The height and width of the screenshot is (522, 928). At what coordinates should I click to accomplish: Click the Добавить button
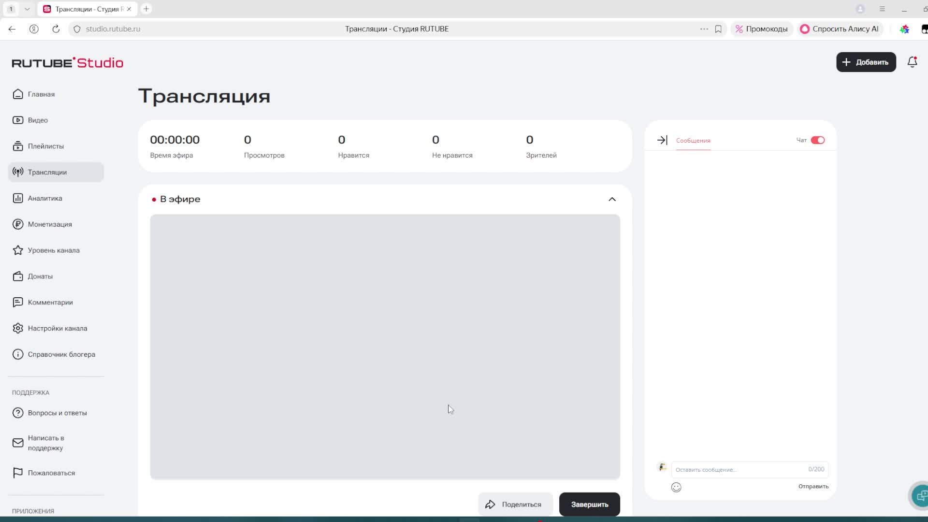[x=866, y=62]
